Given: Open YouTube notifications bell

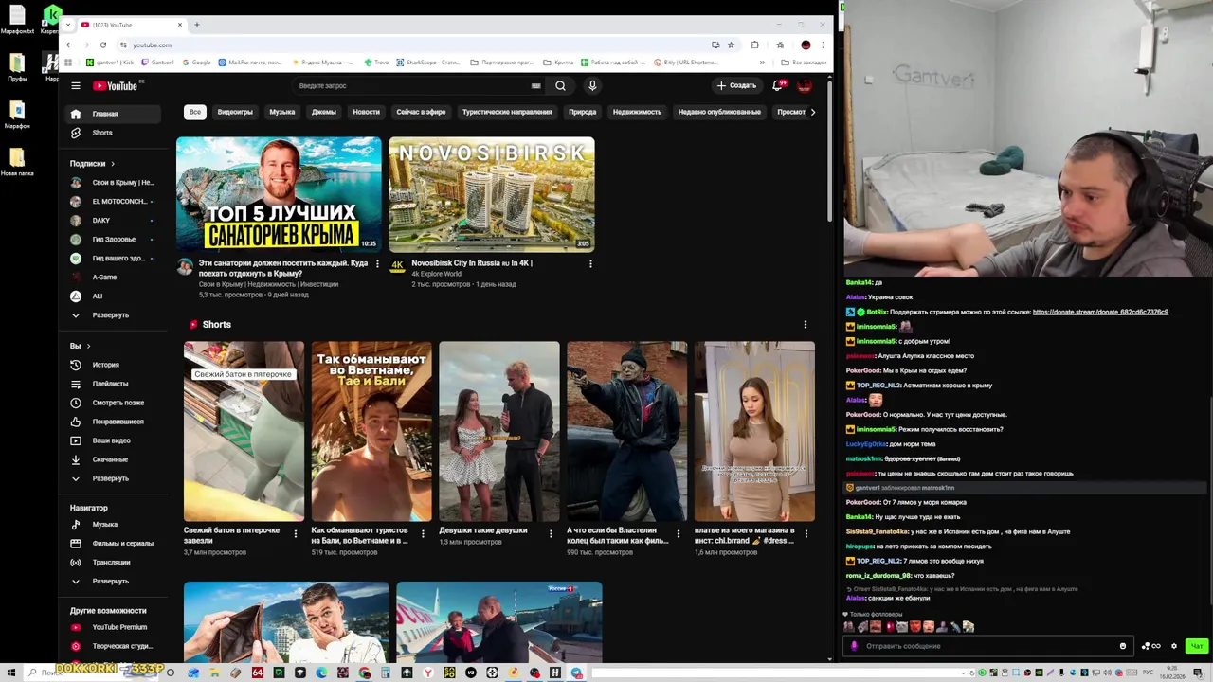Looking at the screenshot, I should click(777, 85).
